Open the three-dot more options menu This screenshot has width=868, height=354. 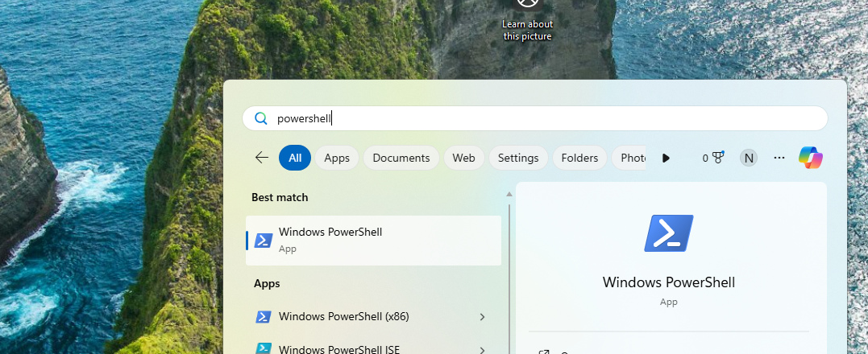click(x=779, y=158)
